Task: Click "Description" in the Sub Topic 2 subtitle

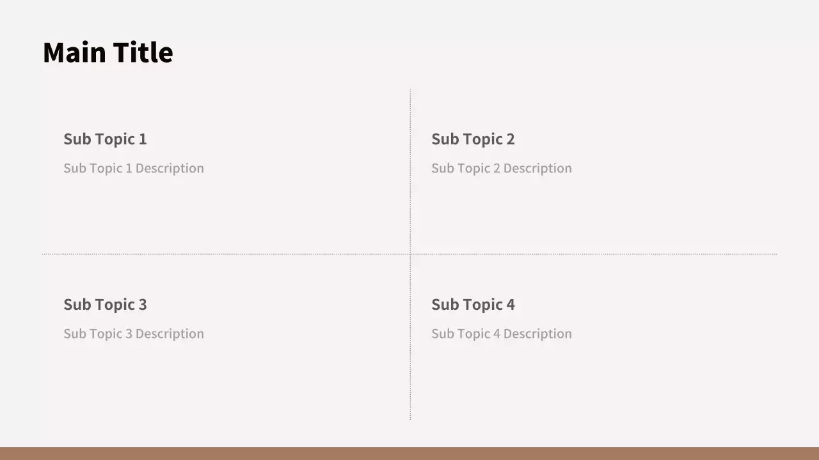Action: tap(537, 169)
